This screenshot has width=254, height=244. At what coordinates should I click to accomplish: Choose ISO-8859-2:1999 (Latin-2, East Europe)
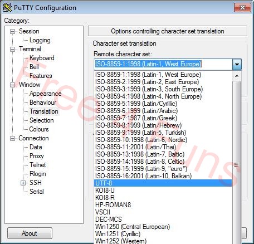point(163,82)
